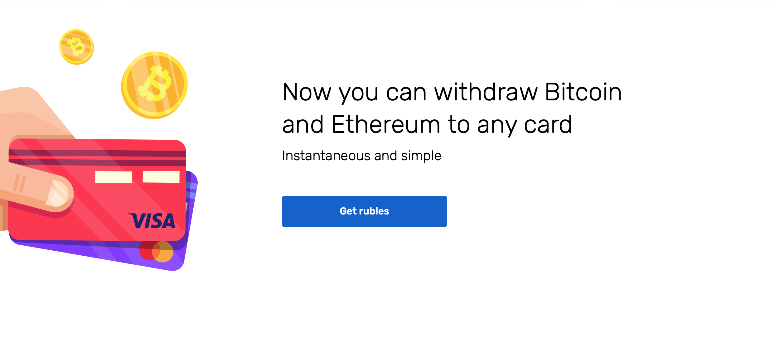Click the VISA logo on red card
Screen dimensions: 779x347
click(x=152, y=221)
